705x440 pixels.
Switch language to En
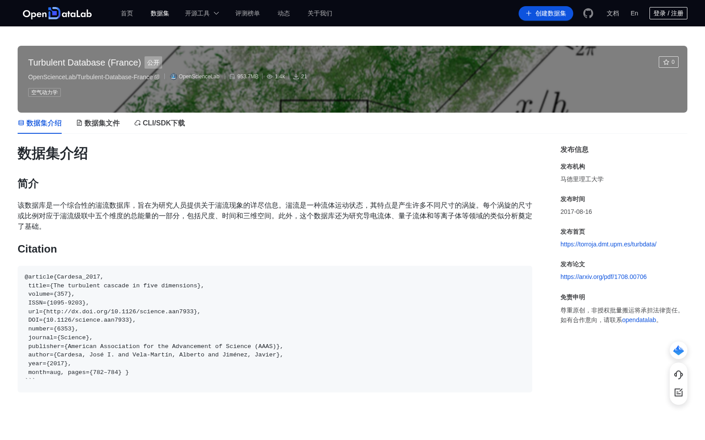tap(634, 13)
